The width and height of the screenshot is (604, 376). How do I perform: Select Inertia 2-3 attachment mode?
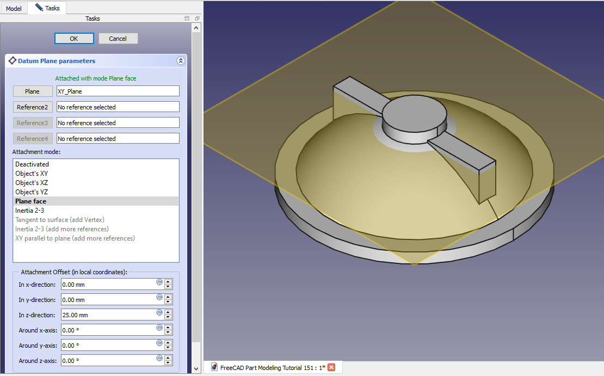(x=29, y=211)
